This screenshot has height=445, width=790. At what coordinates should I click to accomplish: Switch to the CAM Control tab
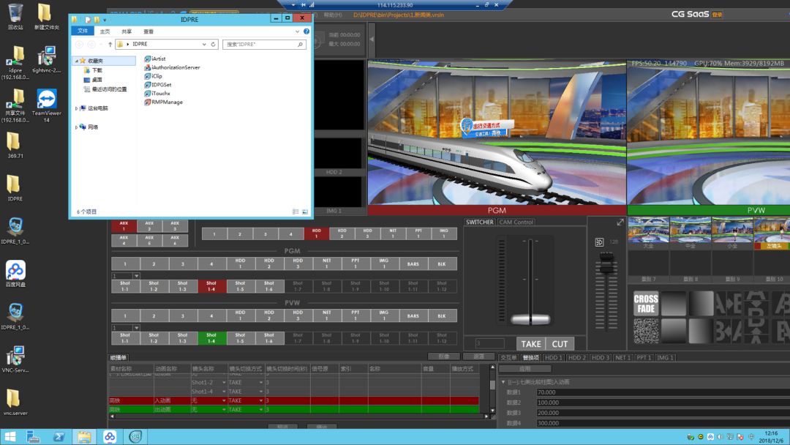tap(516, 222)
